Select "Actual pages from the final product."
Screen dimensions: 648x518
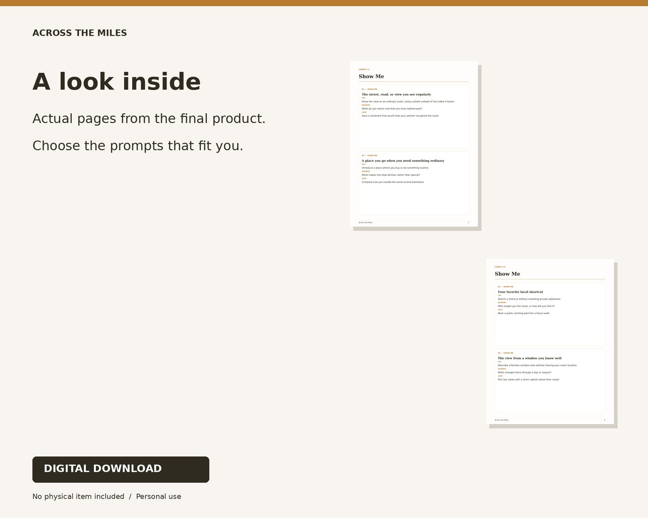[149, 119]
